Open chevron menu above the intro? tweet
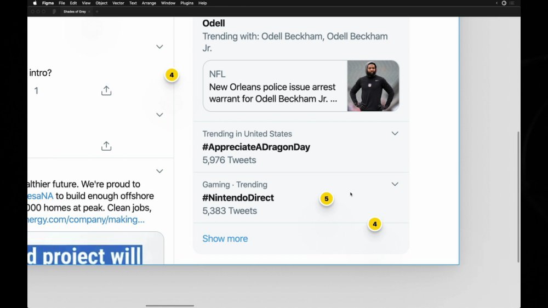This screenshot has width=548, height=308. 159,47
